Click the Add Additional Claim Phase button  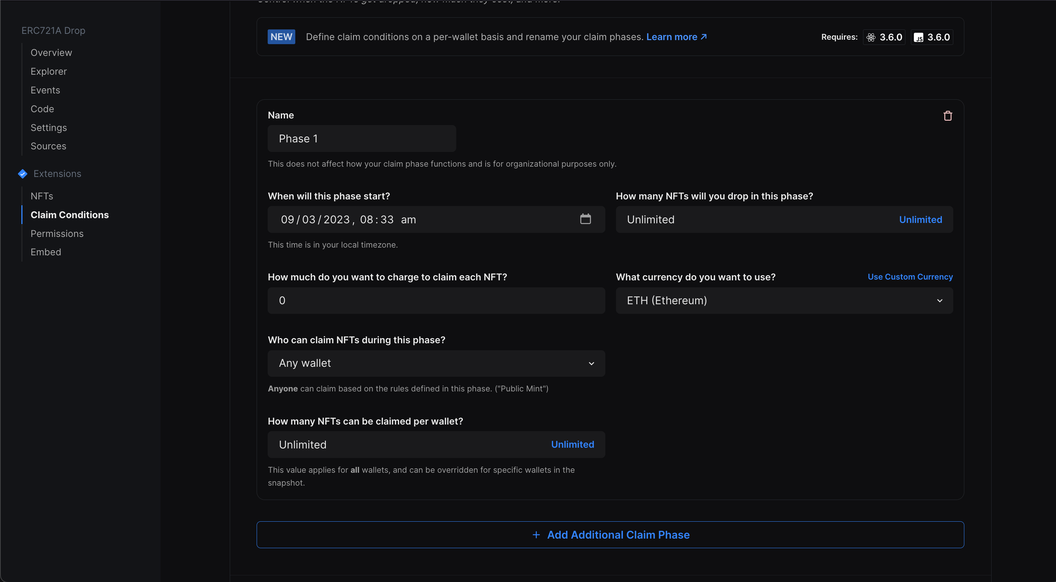(610, 534)
